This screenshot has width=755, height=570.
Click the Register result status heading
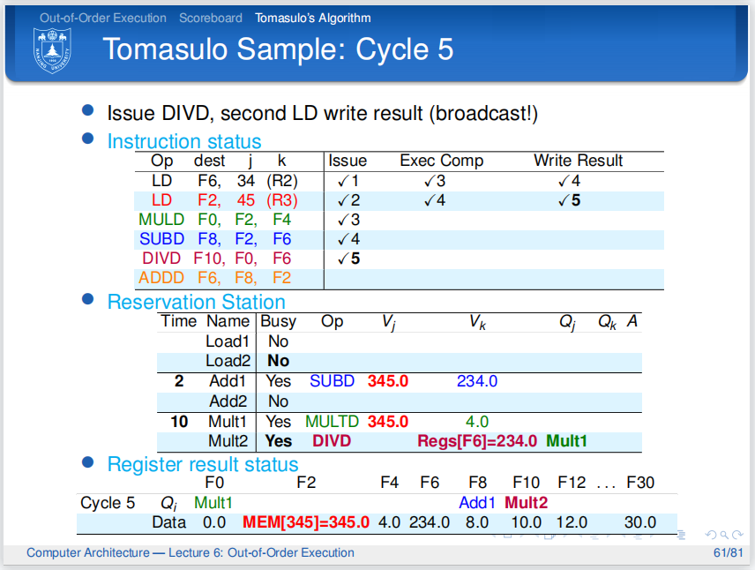[203, 464]
